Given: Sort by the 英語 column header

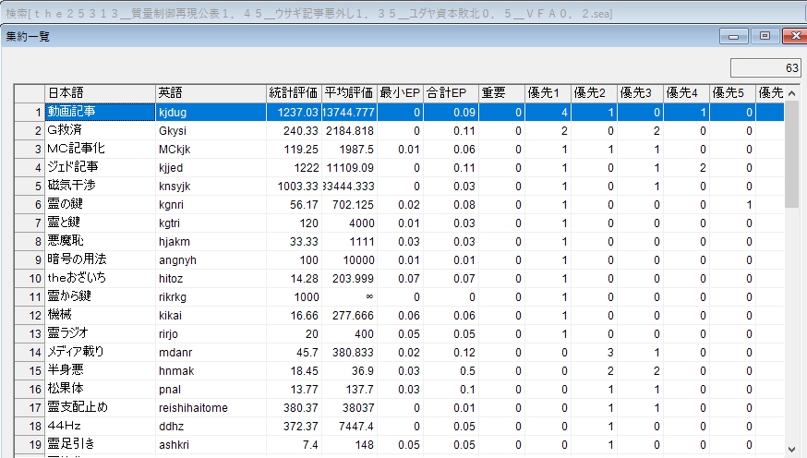Looking at the screenshot, I should [211, 92].
